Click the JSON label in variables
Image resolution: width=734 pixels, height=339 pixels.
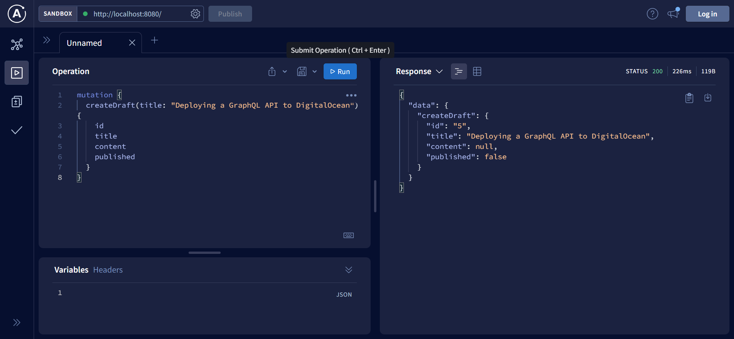pos(344,295)
